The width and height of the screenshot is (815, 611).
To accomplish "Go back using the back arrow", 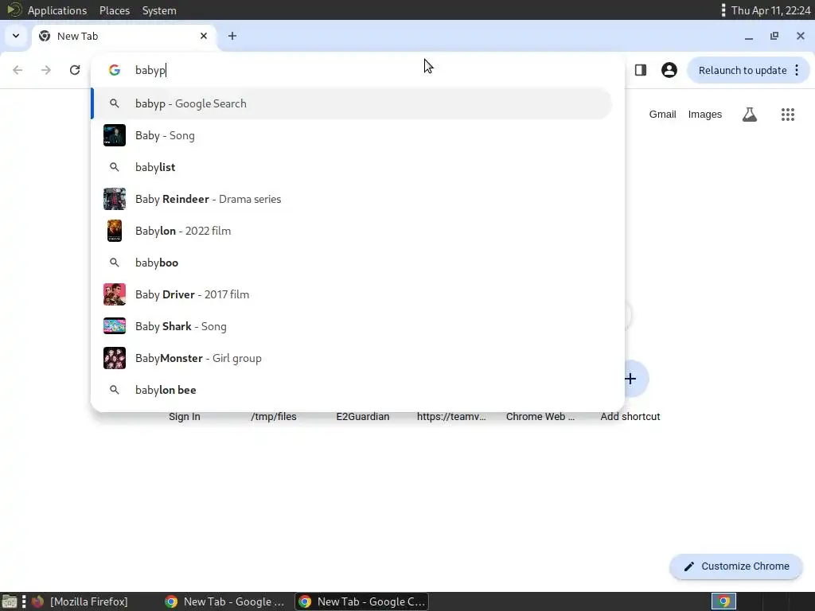I will [18, 70].
